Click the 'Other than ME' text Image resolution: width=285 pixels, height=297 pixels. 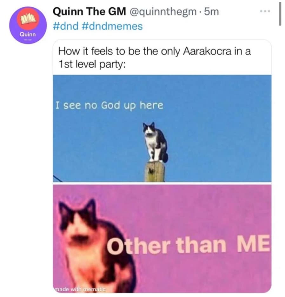(188, 245)
